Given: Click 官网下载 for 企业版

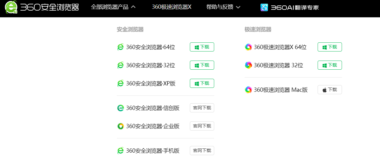Looking at the screenshot, I should 202,126.
